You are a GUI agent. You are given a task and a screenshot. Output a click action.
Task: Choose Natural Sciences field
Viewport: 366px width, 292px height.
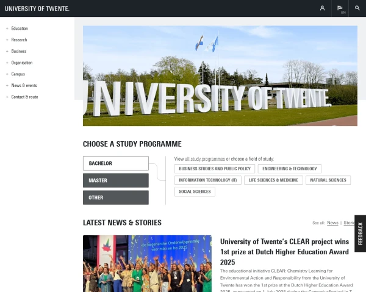click(x=328, y=180)
